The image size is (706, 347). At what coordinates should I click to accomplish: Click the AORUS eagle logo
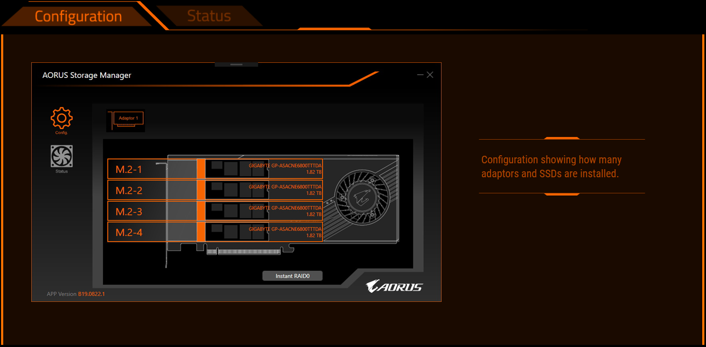(394, 287)
